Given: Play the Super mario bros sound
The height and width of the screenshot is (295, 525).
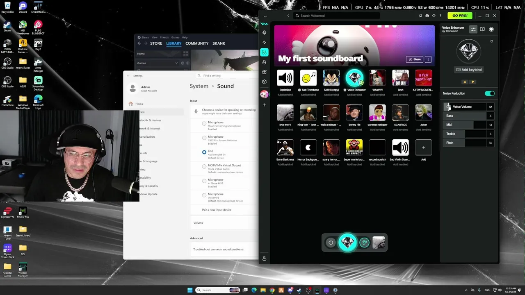Looking at the screenshot, I should (x=354, y=147).
